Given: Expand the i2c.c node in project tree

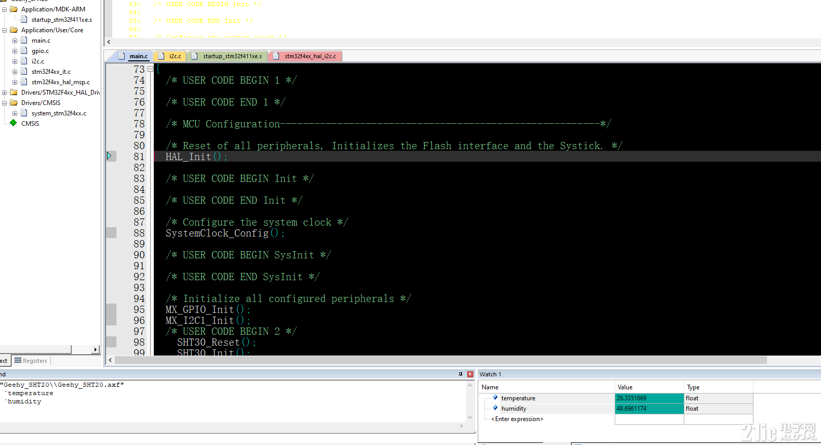Looking at the screenshot, I should point(15,61).
